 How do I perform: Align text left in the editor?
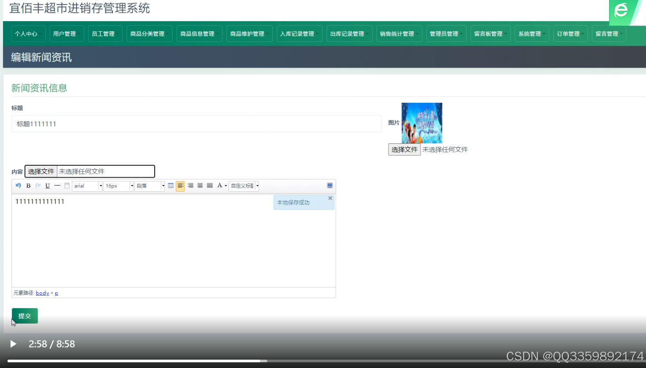pos(180,186)
